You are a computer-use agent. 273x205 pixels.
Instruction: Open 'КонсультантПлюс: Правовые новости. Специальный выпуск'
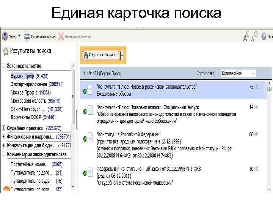point(148,107)
